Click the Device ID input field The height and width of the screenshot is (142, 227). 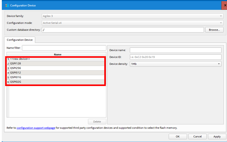pyautogui.click(x=176, y=57)
